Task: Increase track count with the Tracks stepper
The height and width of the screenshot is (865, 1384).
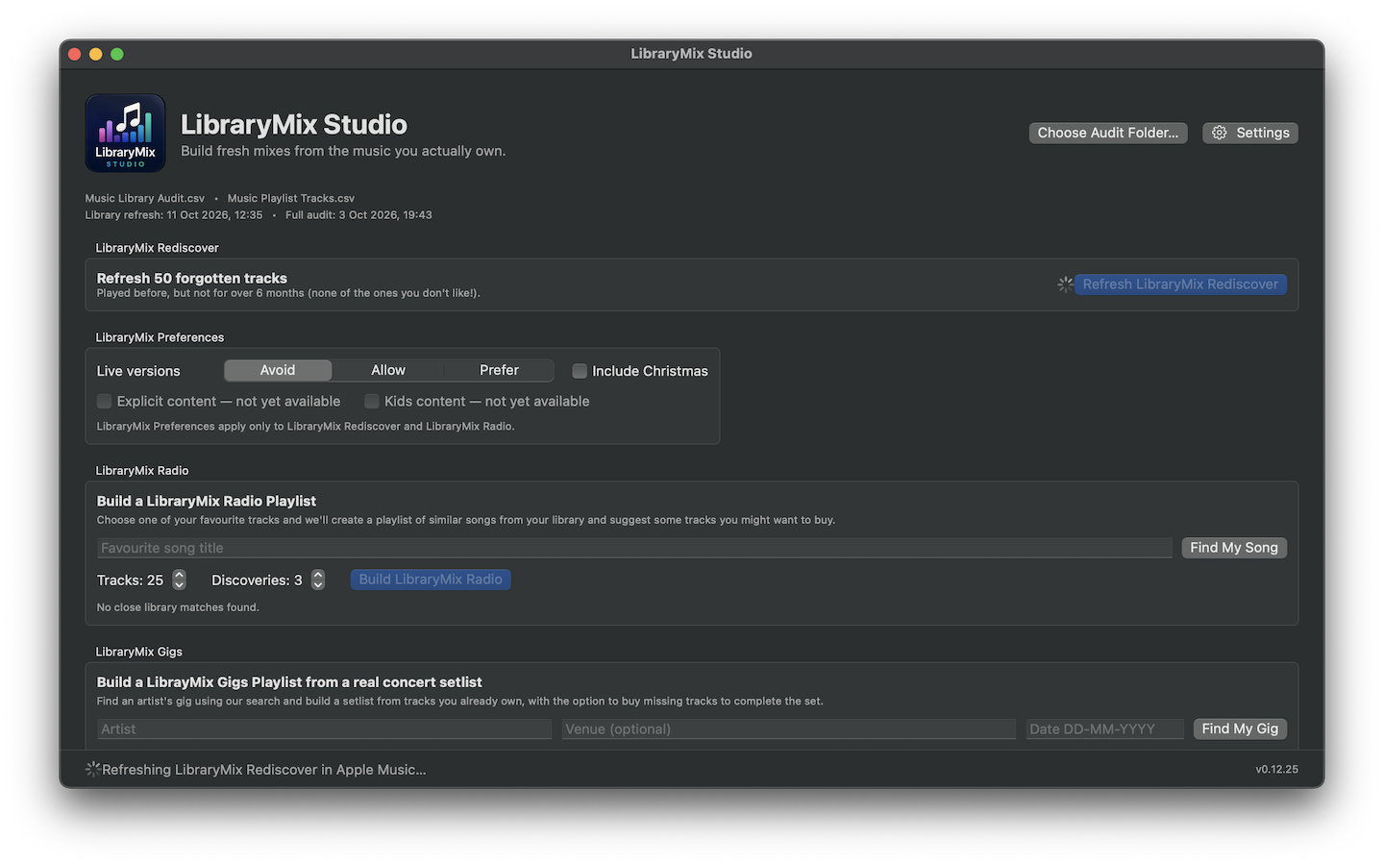Action: [x=179, y=575]
